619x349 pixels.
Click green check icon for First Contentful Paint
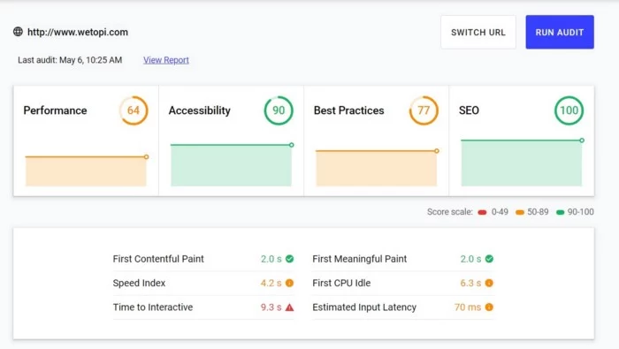tap(290, 259)
